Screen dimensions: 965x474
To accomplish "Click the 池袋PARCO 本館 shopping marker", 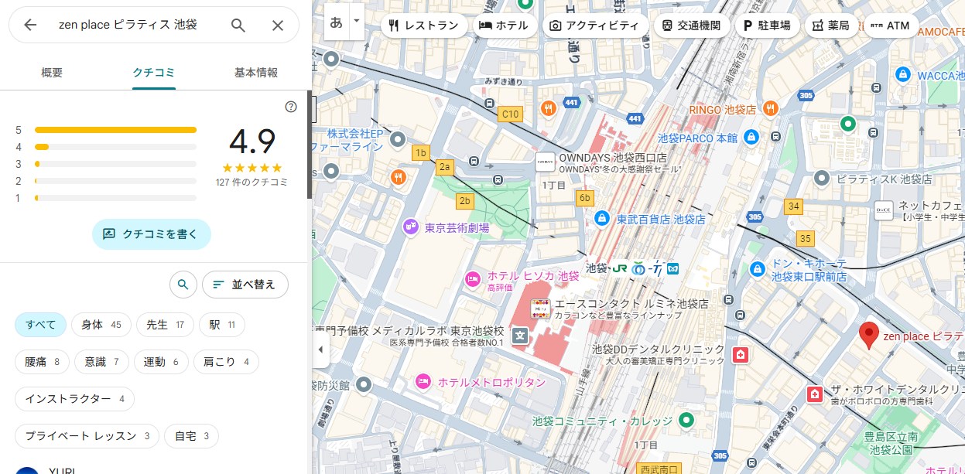I will [750, 138].
